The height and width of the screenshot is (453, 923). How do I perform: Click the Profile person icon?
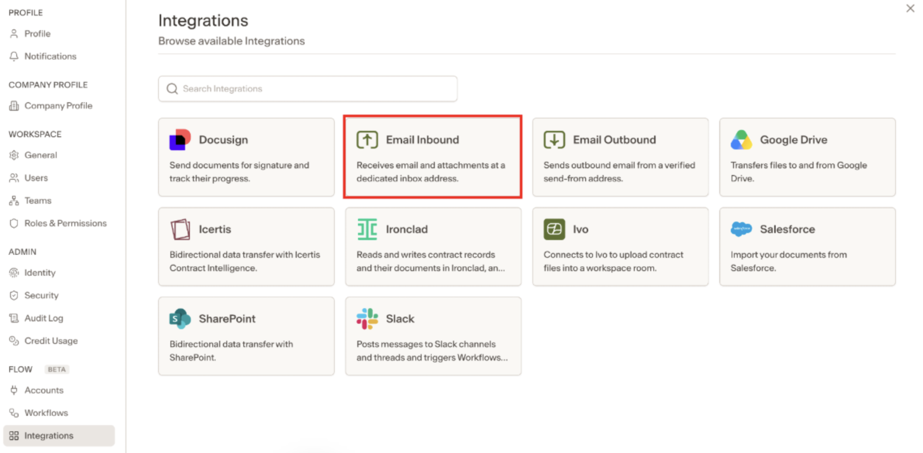pos(14,34)
